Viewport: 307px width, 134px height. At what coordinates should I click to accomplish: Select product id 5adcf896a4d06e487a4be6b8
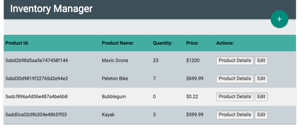coord(36,97)
